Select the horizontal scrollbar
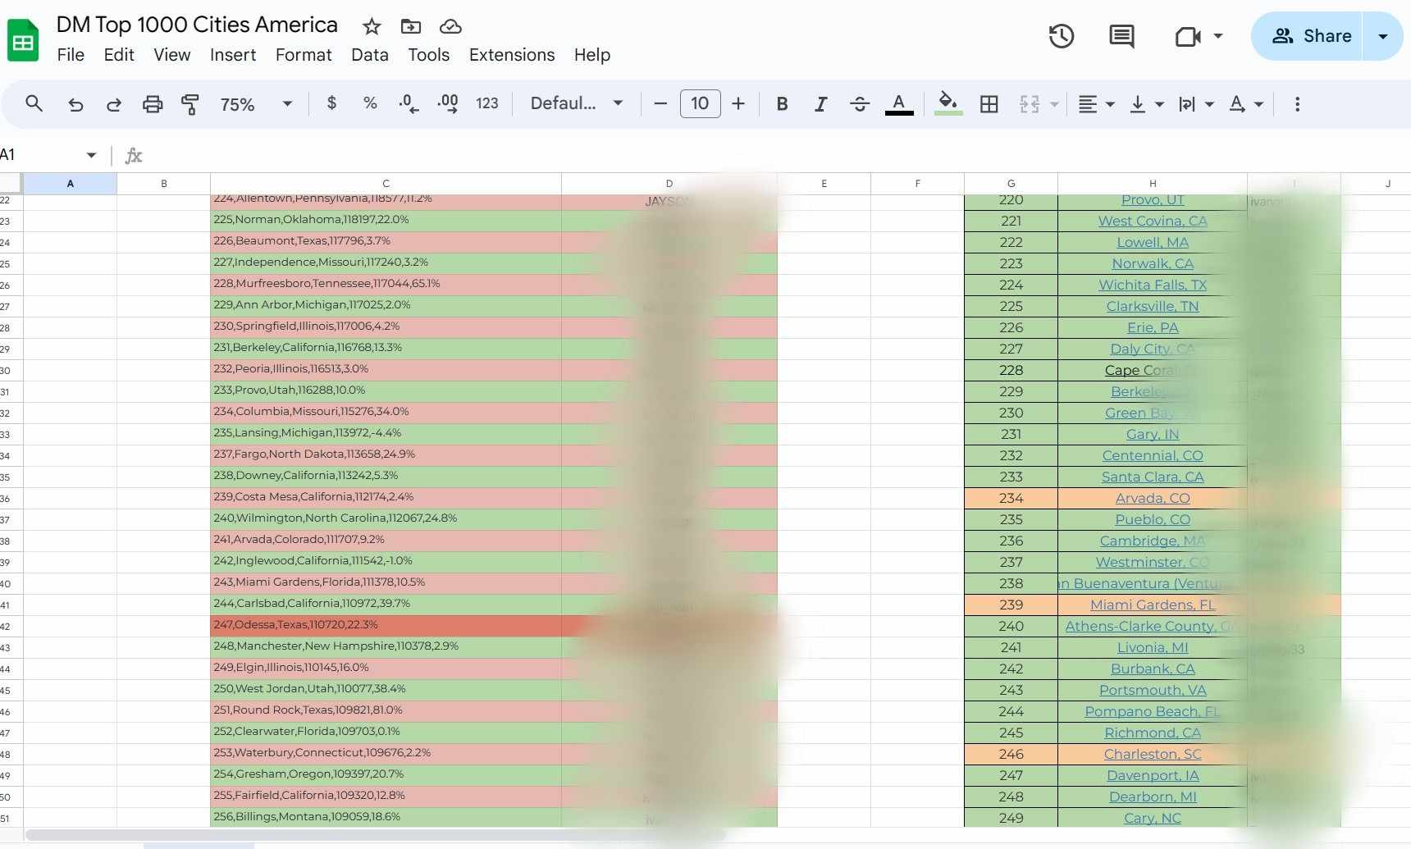 375,835
